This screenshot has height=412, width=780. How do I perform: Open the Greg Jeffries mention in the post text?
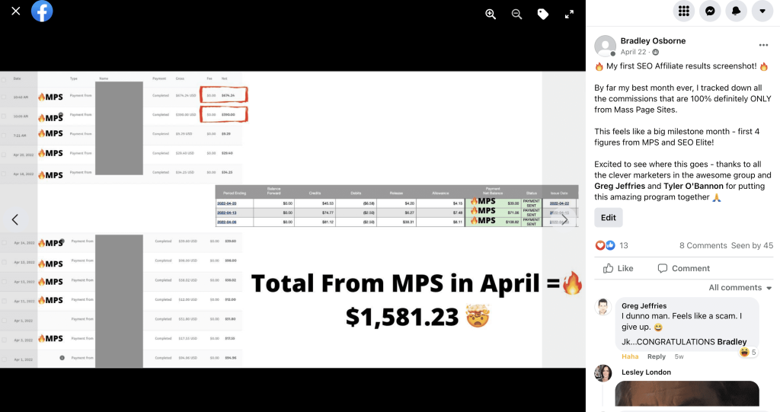tap(619, 186)
